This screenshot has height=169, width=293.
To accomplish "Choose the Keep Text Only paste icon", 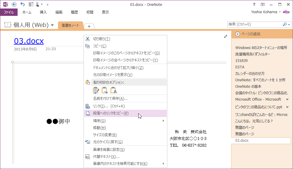I will (113, 90).
